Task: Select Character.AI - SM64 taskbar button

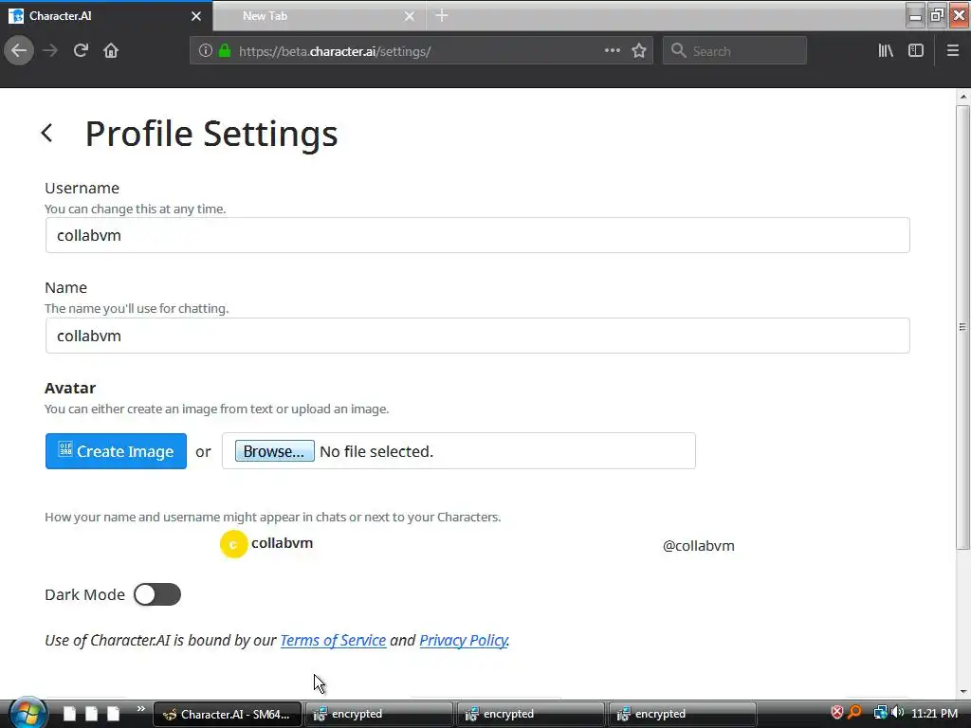Action: 228,714
